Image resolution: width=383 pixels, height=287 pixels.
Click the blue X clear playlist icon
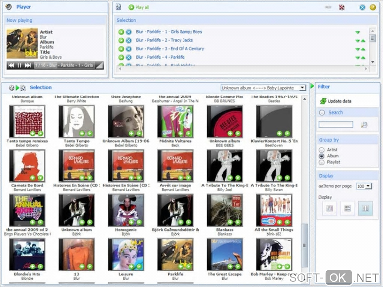362,8
